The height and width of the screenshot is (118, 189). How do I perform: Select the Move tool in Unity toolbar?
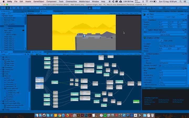(7, 8)
